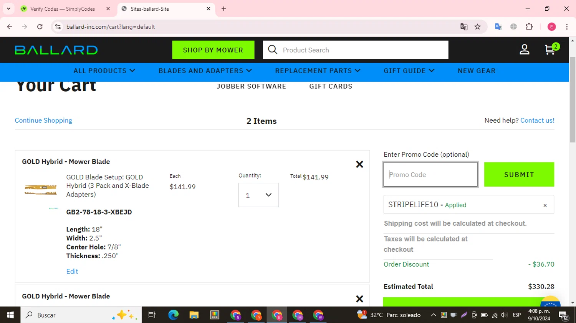Click the globe extension icon
The width and height of the screenshot is (576, 323).
pos(514,27)
